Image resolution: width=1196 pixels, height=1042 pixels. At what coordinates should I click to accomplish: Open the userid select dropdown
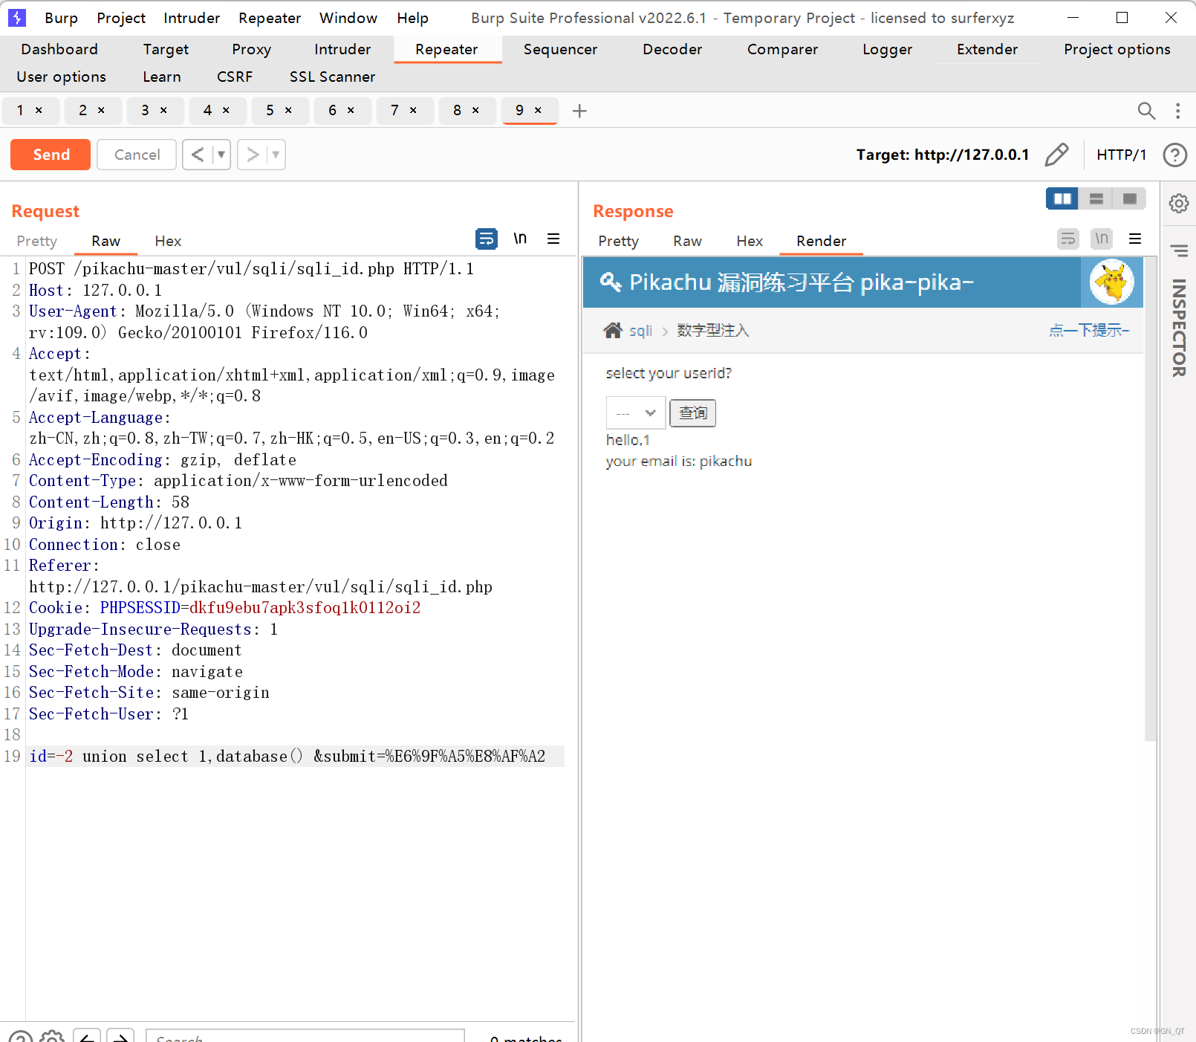[x=636, y=412]
